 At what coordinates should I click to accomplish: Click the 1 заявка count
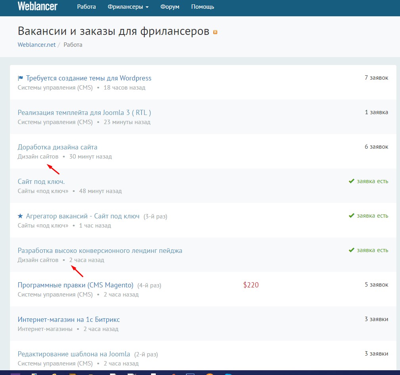376,112
